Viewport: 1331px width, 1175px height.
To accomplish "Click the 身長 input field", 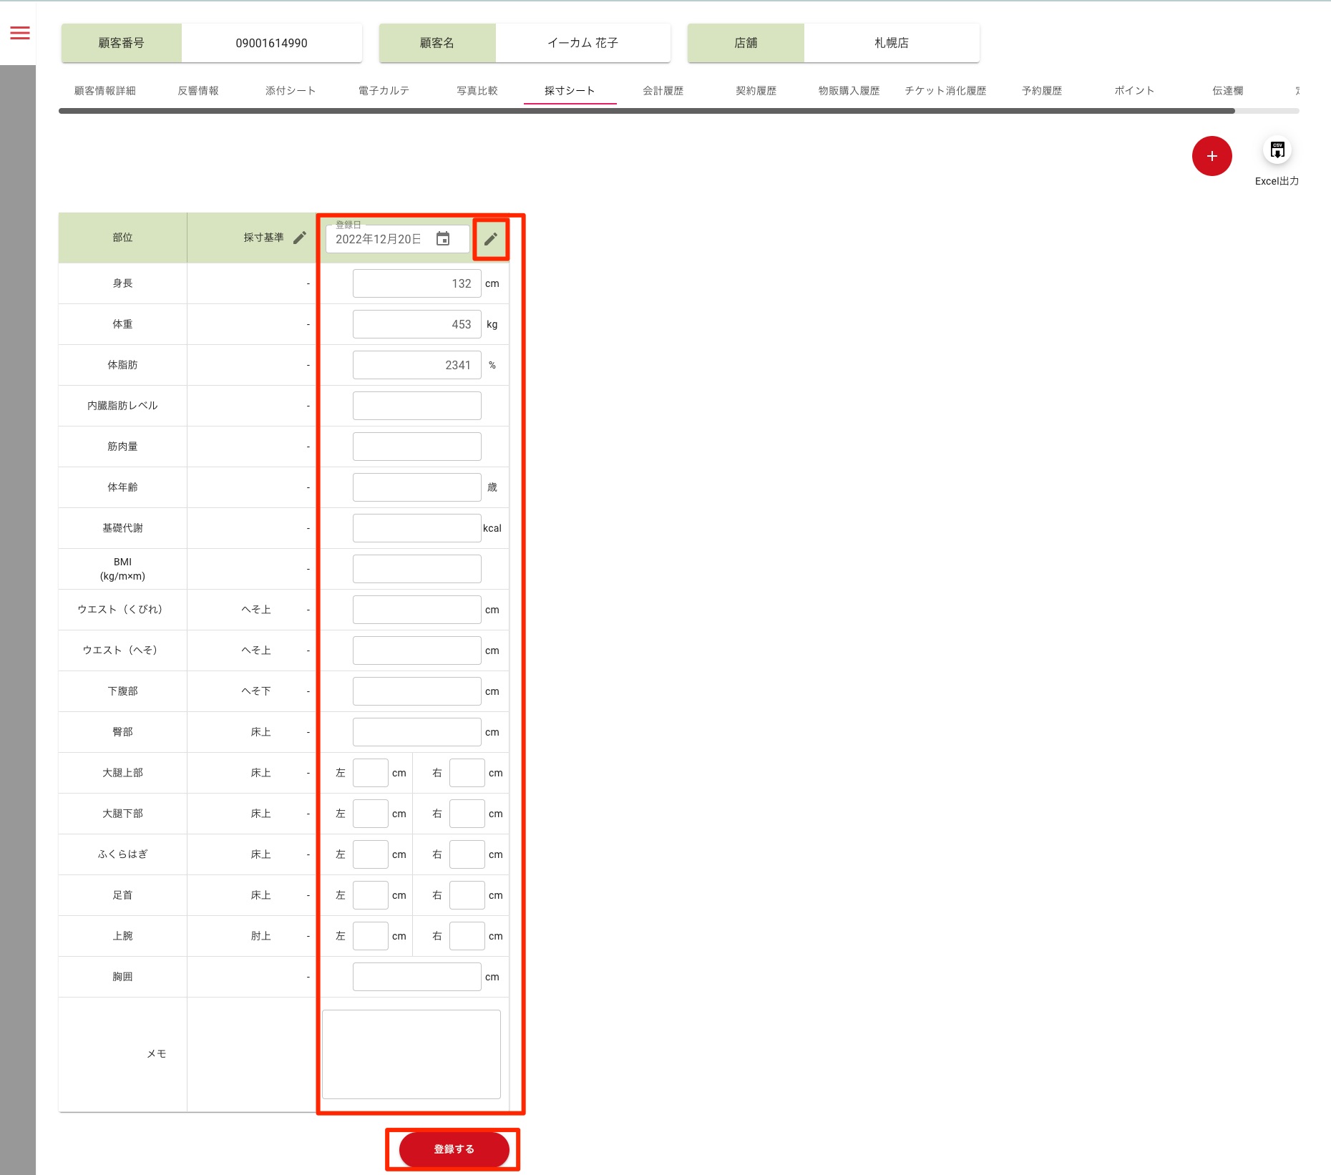I will 416,284.
